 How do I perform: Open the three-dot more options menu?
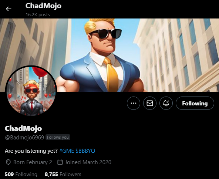[134, 103]
